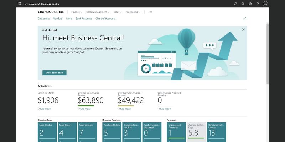Expand the Purchasing menu
This screenshot has height=142, width=285.
[133, 12]
